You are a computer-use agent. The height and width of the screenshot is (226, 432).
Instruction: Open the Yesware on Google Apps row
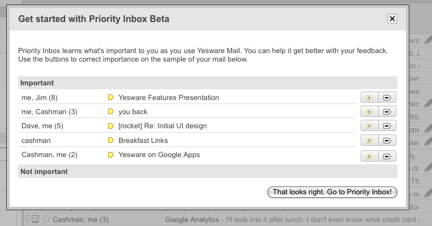187,155
